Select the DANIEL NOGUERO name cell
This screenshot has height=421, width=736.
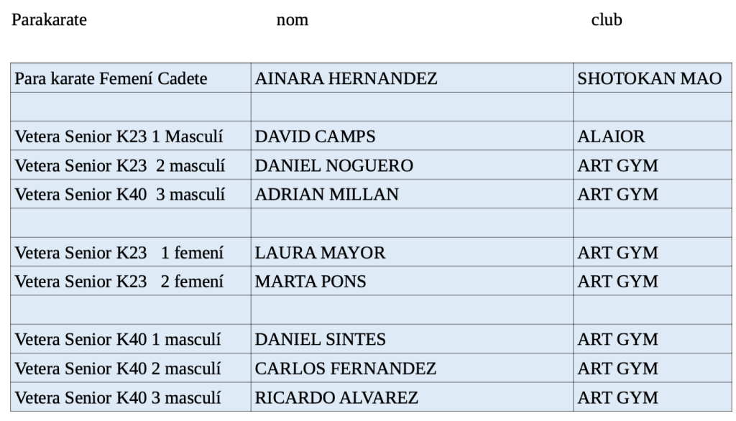(334, 166)
